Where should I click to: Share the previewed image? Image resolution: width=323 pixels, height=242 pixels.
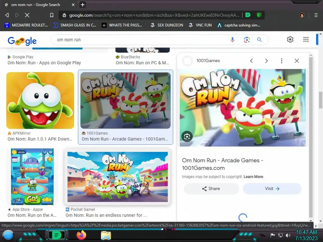211,189
